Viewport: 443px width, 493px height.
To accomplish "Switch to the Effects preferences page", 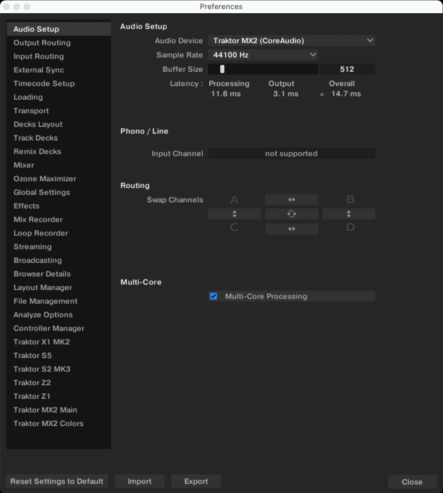I will (x=26, y=206).
